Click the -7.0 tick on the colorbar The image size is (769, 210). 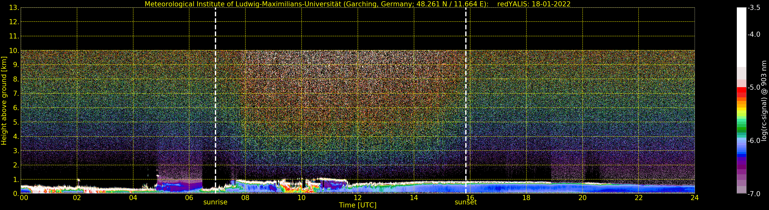(754, 194)
